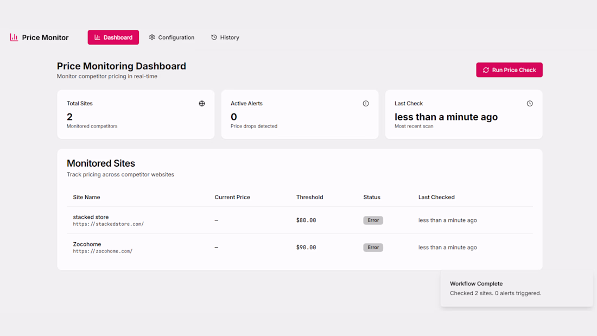Click the Error status badge for Zocohome
The image size is (597, 336).
373,248
